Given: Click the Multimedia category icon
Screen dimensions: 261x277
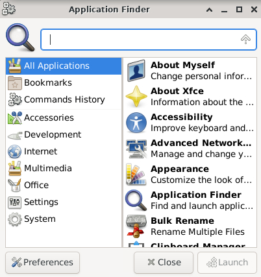Looking at the screenshot, I should tap(15, 168).
